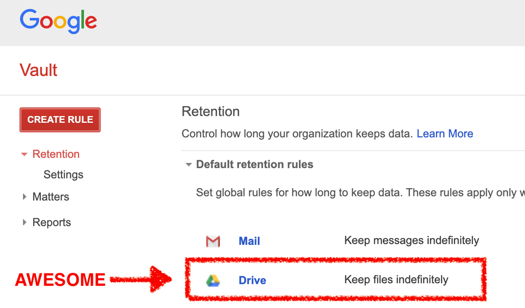
Task: Open the Drive retention rule link
Action: coord(252,280)
